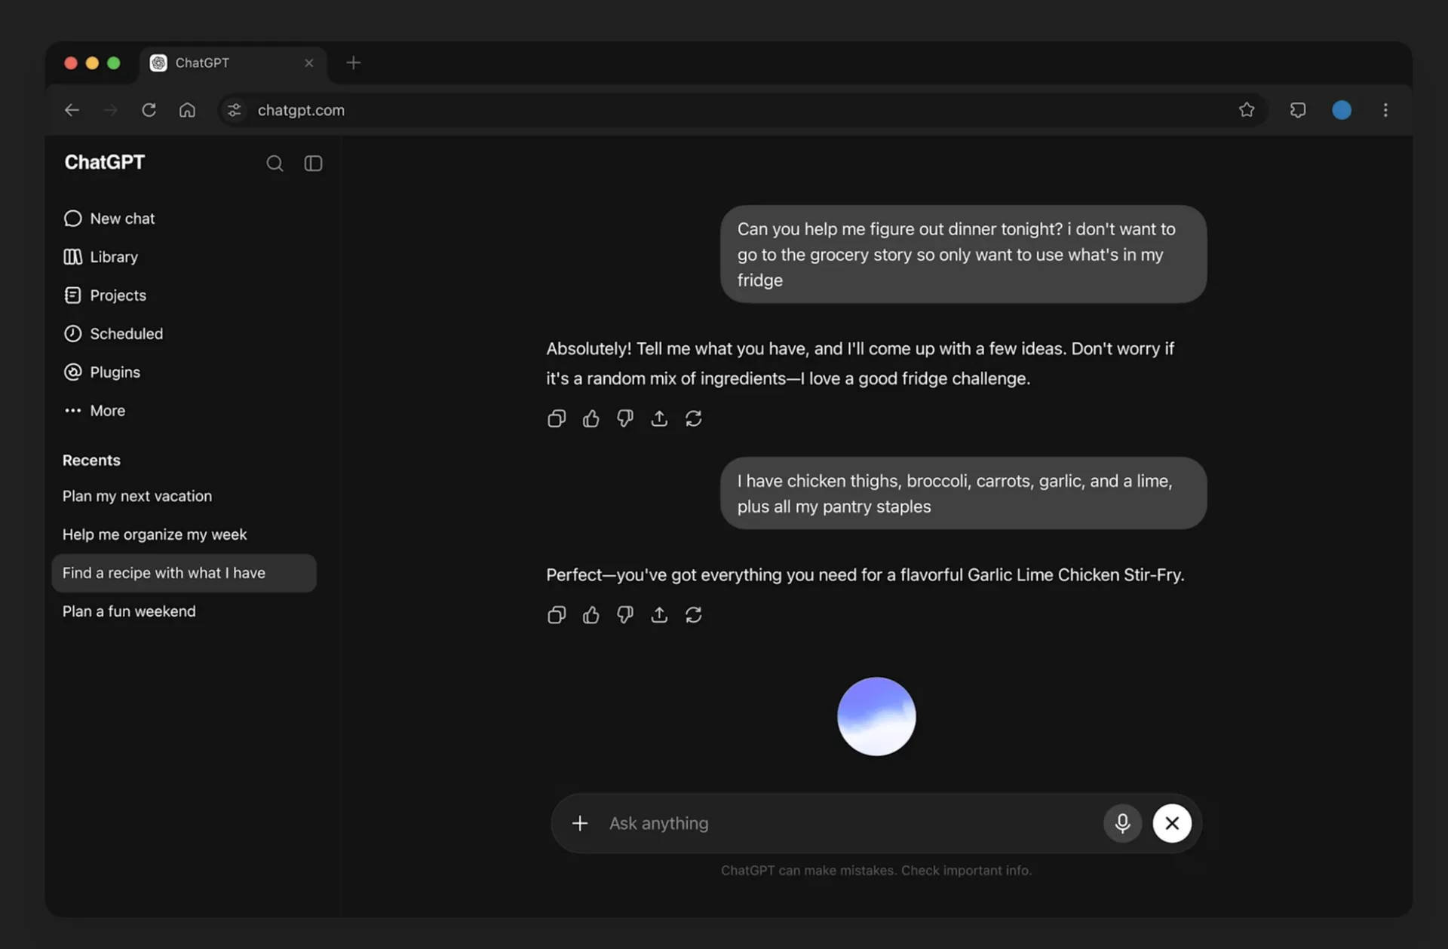Click the blue voice orb
The height and width of the screenshot is (949, 1448).
tap(876, 716)
